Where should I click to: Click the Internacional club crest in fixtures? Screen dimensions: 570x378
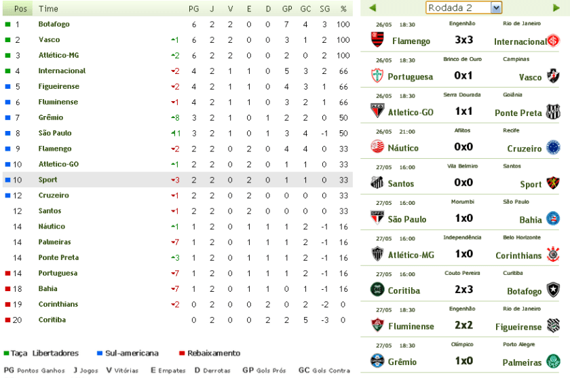click(x=554, y=41)
